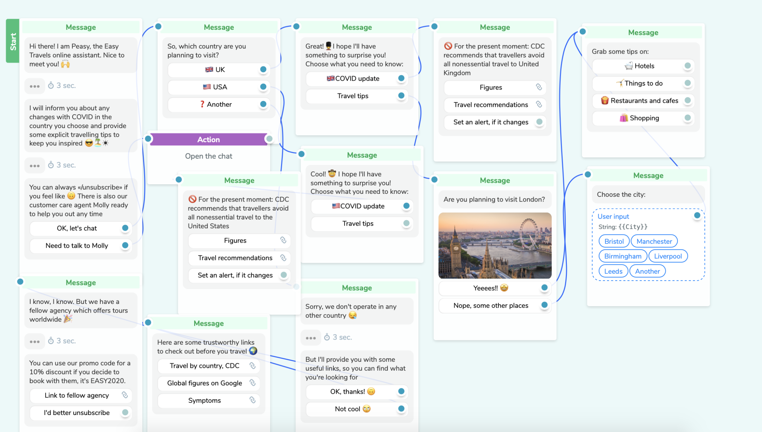Click the timer icon showing 3 sec delay

[x=51, y=86]
